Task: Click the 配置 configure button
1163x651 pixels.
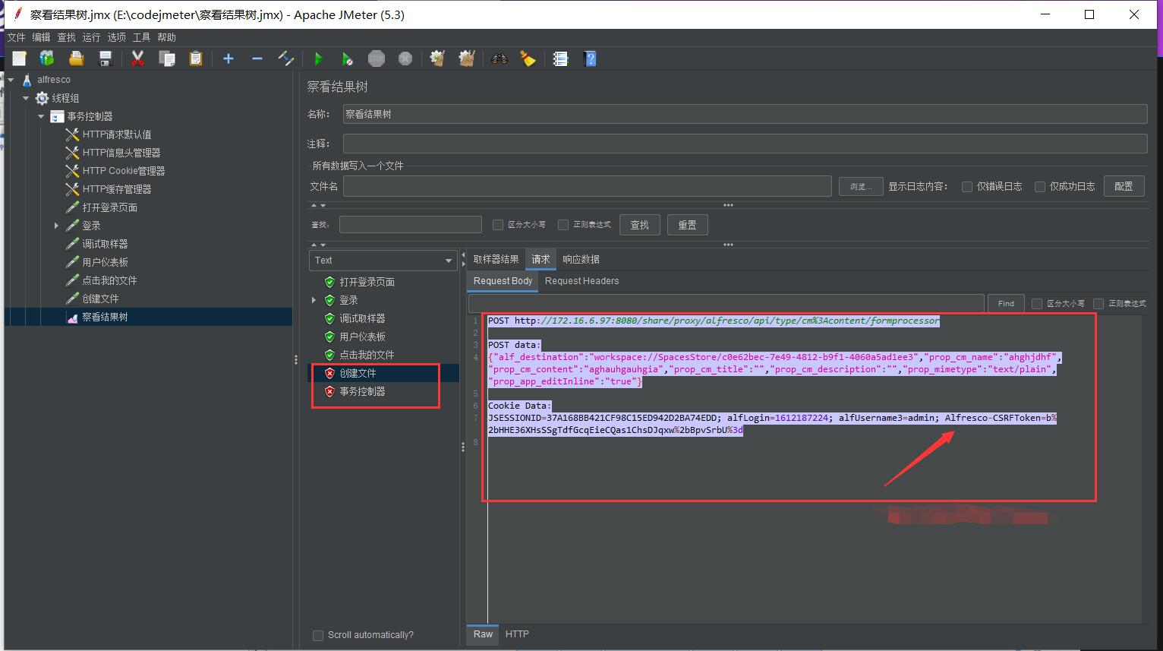Action: coord(1124,186)
